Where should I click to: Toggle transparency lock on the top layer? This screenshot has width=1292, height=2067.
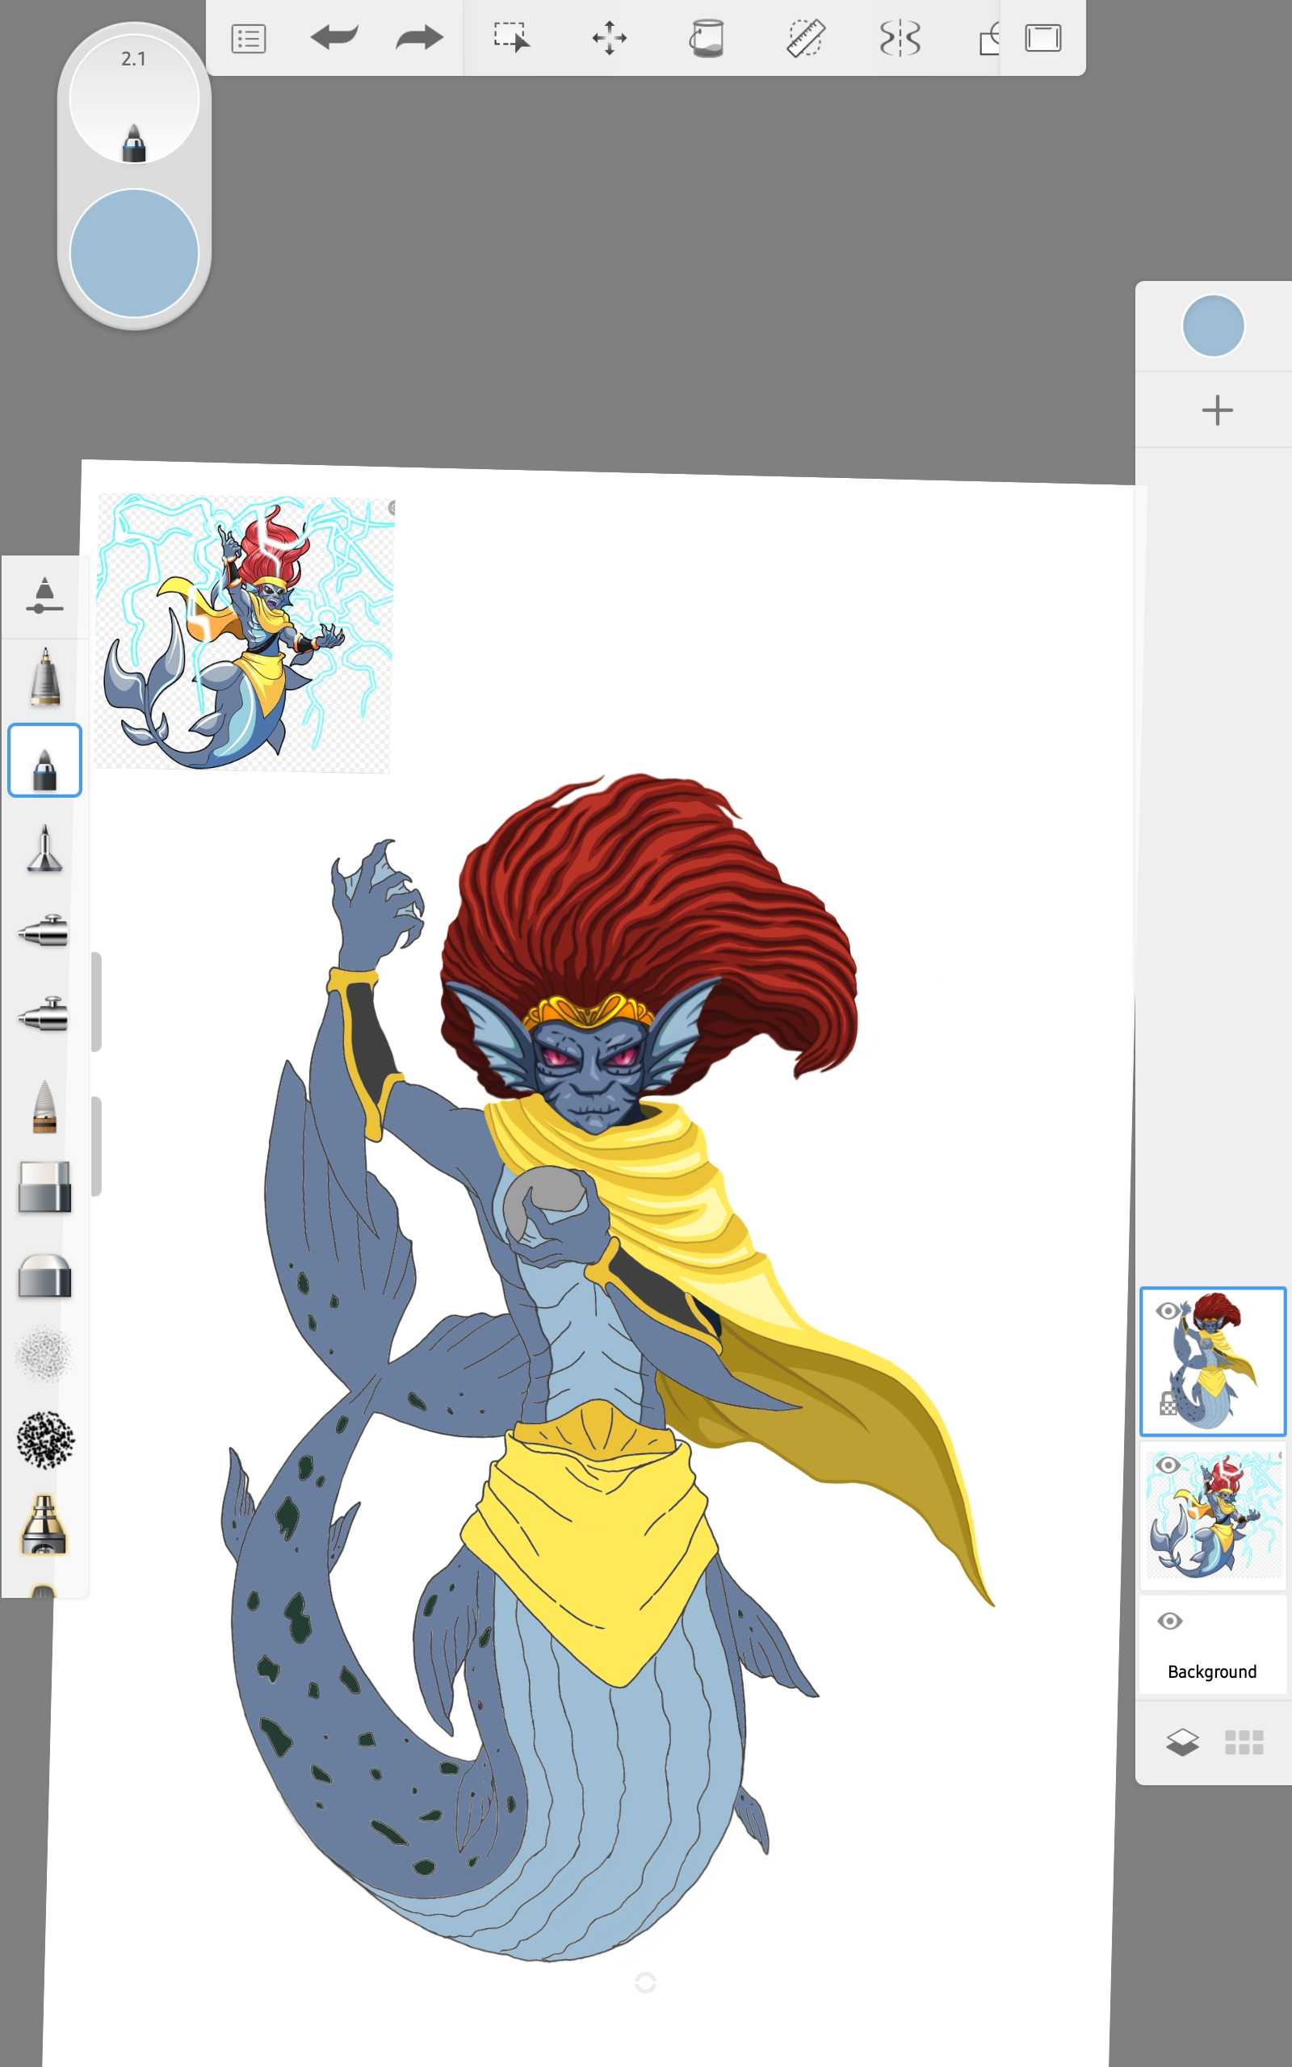click(1168, 1403)
